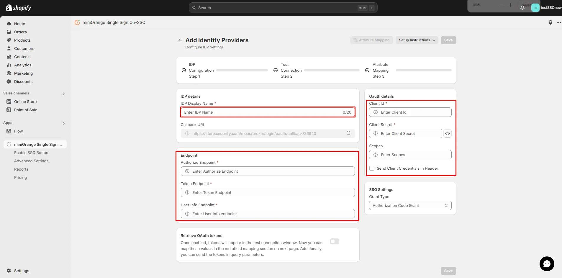Open testSSOnew account avatar
Viewport: 562px width, 278px height.
[x=535, y=8]
